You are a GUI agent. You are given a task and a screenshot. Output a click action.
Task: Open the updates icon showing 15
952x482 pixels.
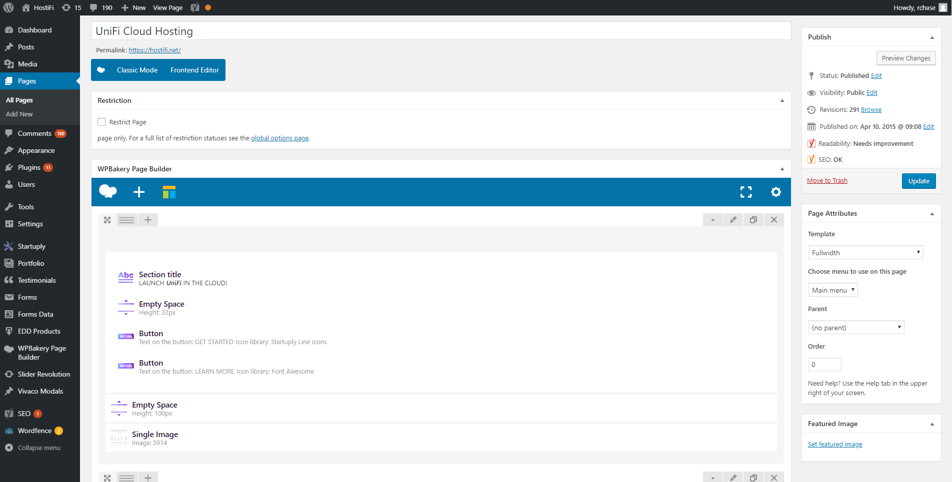pyautogui.click(x=71, y=7)
